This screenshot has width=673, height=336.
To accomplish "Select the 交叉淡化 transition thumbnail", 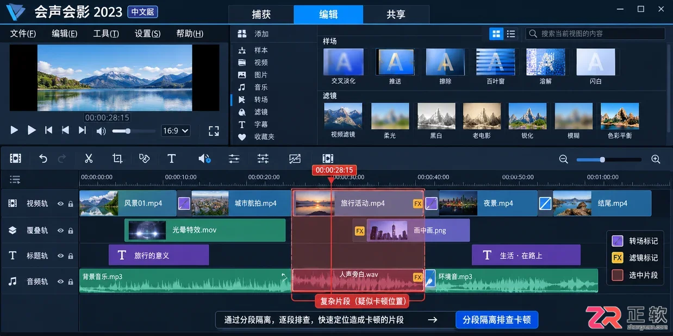I will pyautogui.click(x=344, y=62).
